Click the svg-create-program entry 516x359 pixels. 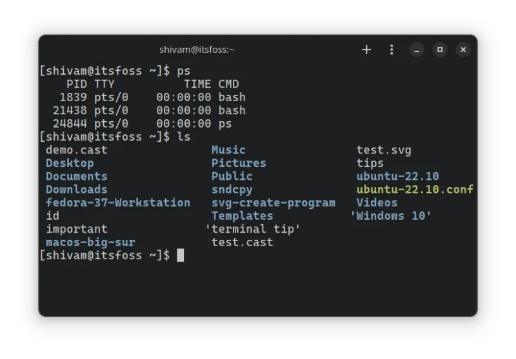click(273, 203)
